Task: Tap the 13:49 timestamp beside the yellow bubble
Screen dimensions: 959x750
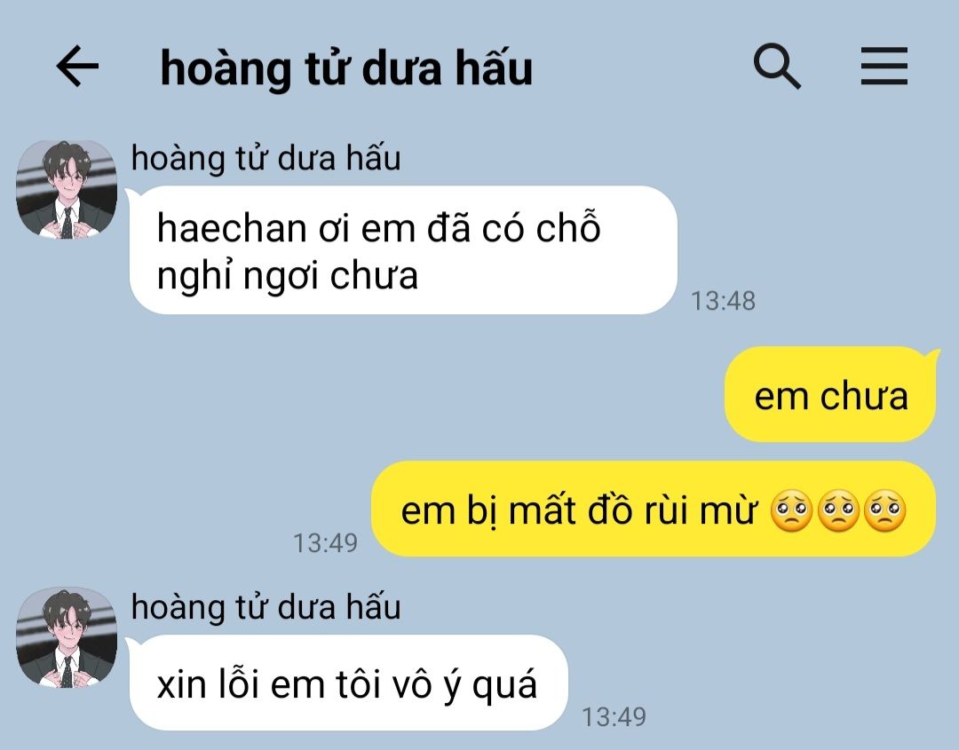Action: pos(325,543)
